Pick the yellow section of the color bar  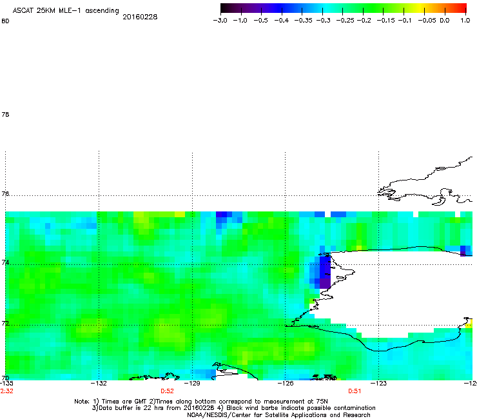coord(422,8)
